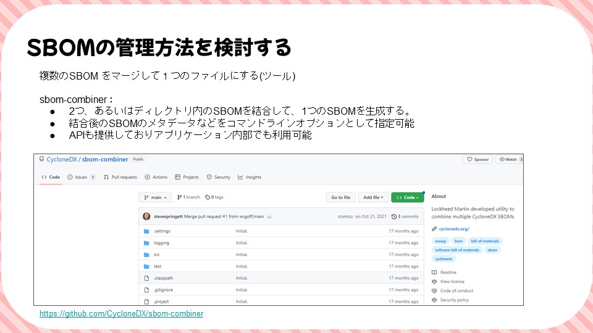Click the Projects table icon

pos(178,177)
